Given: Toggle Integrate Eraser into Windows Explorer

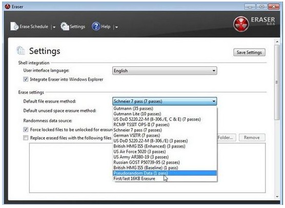Looking at the screenshot, I should pos(26,79).
